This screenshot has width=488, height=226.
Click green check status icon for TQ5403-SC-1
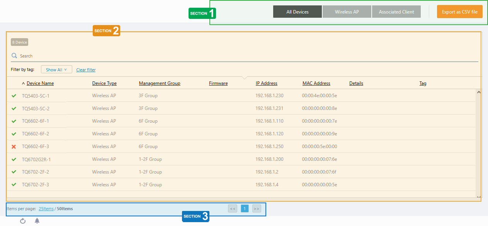tap(14, 96)
